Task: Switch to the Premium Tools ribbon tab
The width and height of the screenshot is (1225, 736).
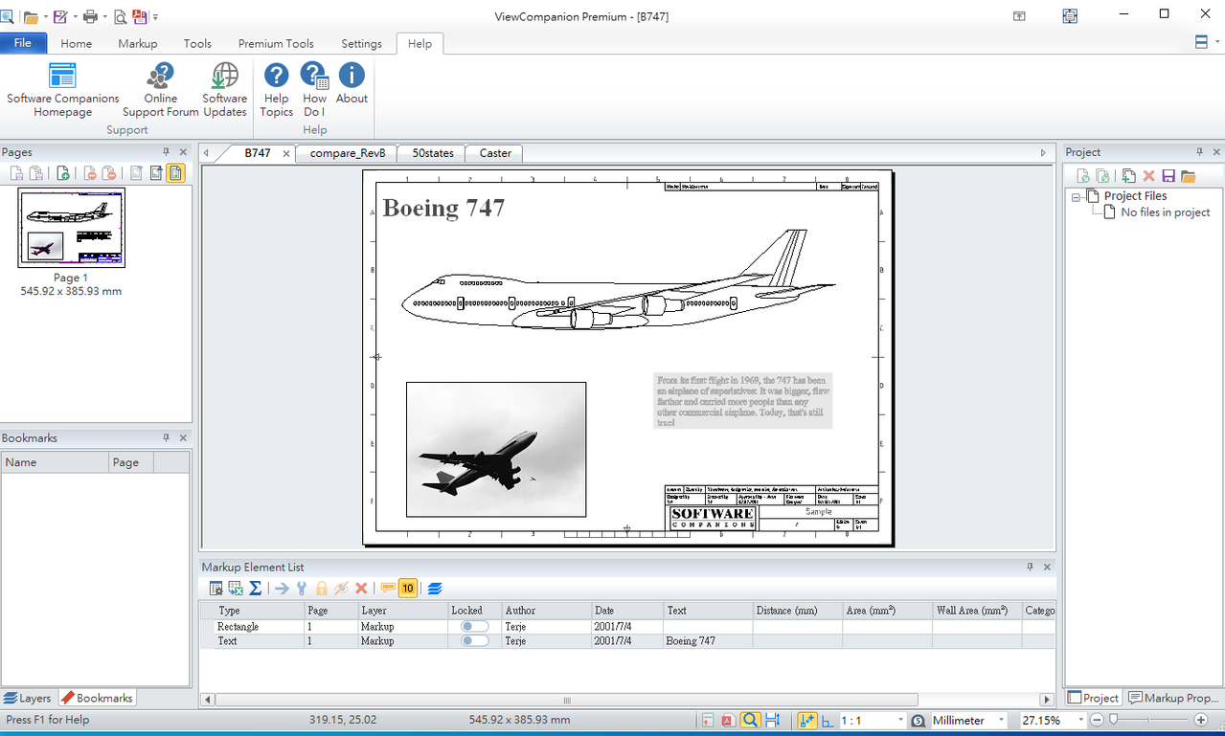Action: 276,43
